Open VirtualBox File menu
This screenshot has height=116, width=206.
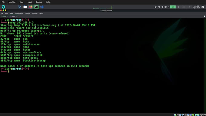point(3,2)
